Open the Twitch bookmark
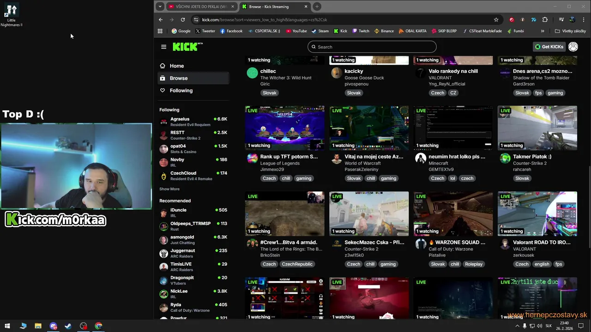 point(361,31)
